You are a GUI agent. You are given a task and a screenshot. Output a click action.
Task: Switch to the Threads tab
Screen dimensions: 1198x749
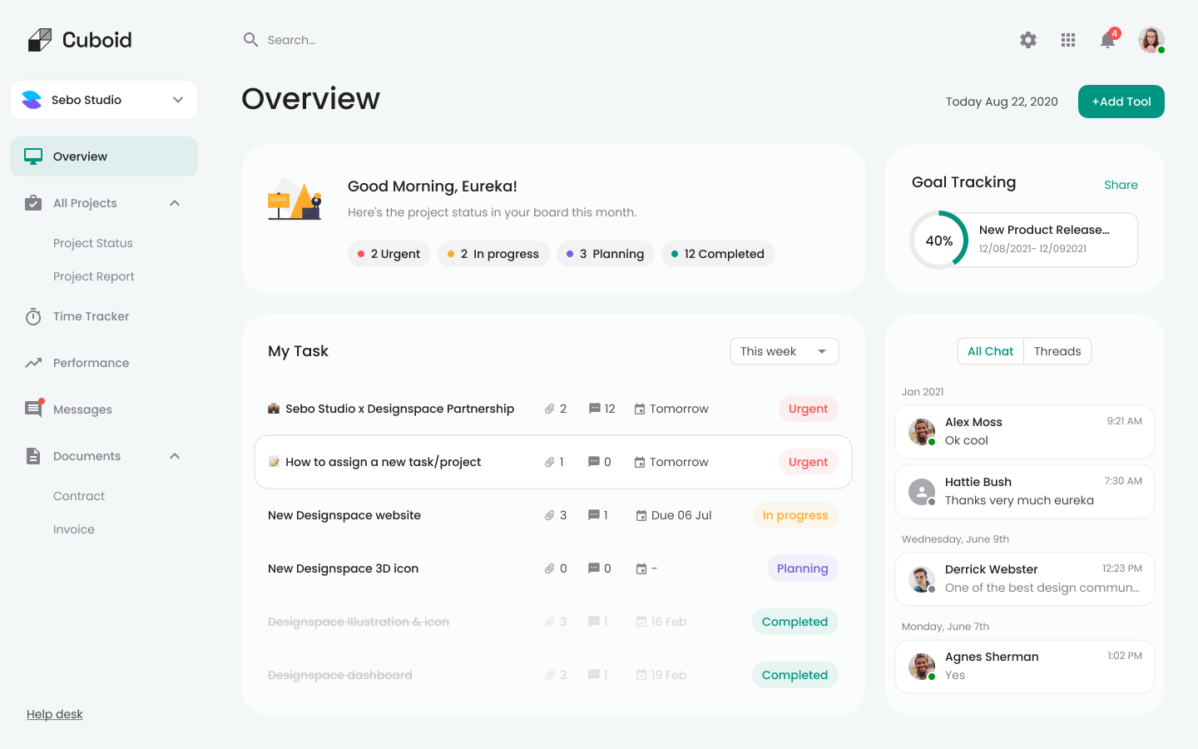click(1057, 351)
